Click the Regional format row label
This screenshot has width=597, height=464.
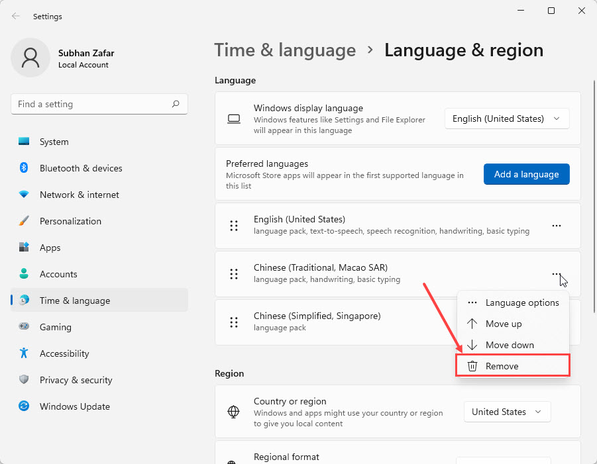pyautogui.click(x=286, y=457)
